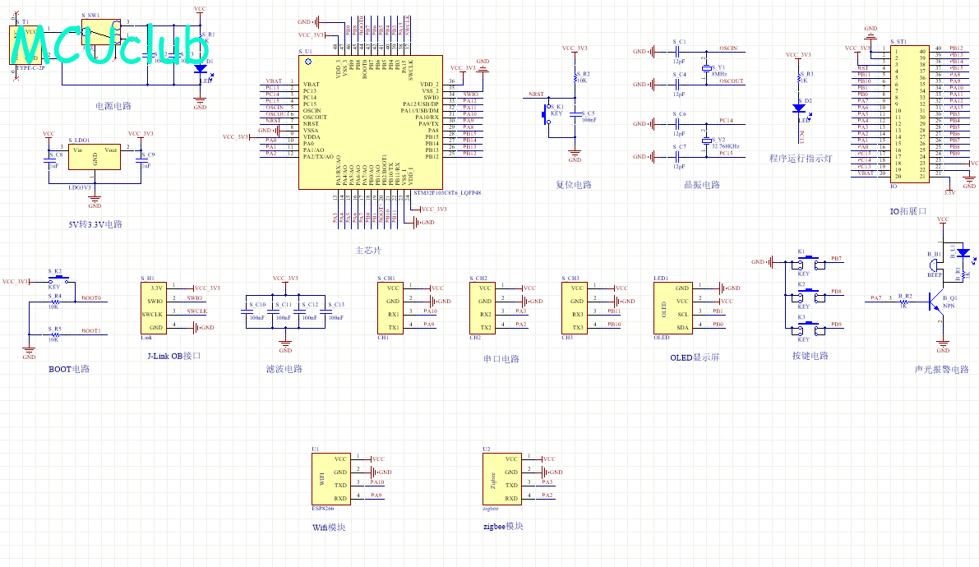This screenshot has width=979, height=567.
Task: Select the B_R2 1K base resistor
Action: click(x=903, y=302)
